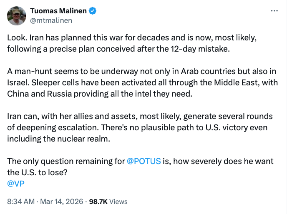
Task: Open Tuomas Malinen's profile avatar
Action: click(x=17, y=16)
